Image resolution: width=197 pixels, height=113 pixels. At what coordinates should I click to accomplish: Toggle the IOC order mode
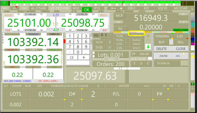(x=14, y=8)
